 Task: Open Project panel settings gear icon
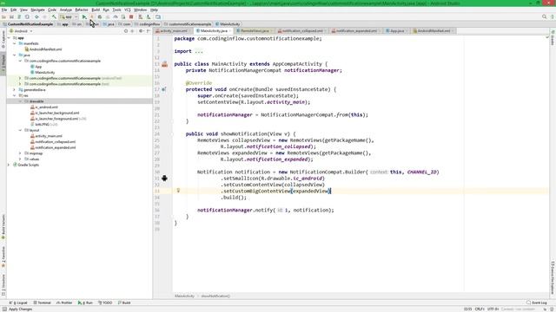tap(141, 31)
